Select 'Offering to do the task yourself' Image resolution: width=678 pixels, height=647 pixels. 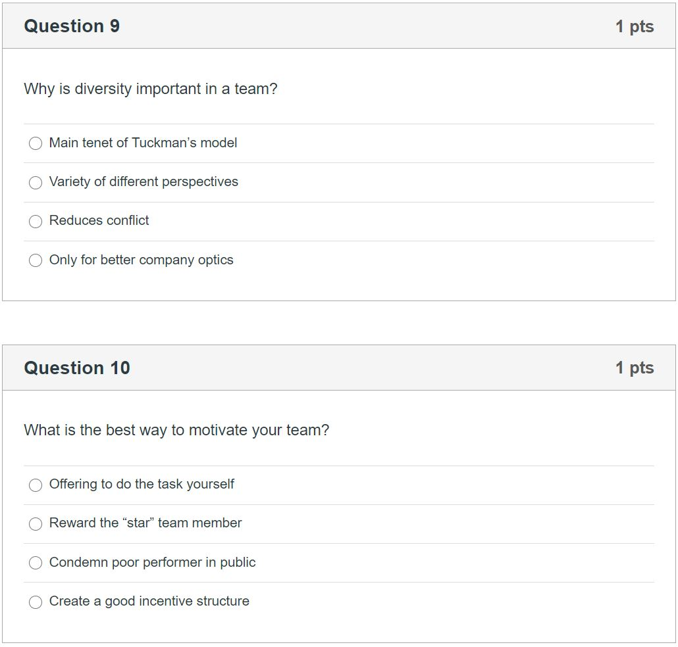point(35,485)
